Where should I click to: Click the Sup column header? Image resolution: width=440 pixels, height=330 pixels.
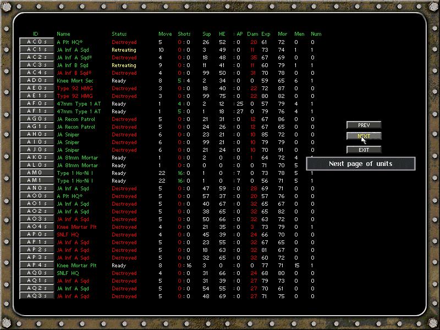pos(207,34)
